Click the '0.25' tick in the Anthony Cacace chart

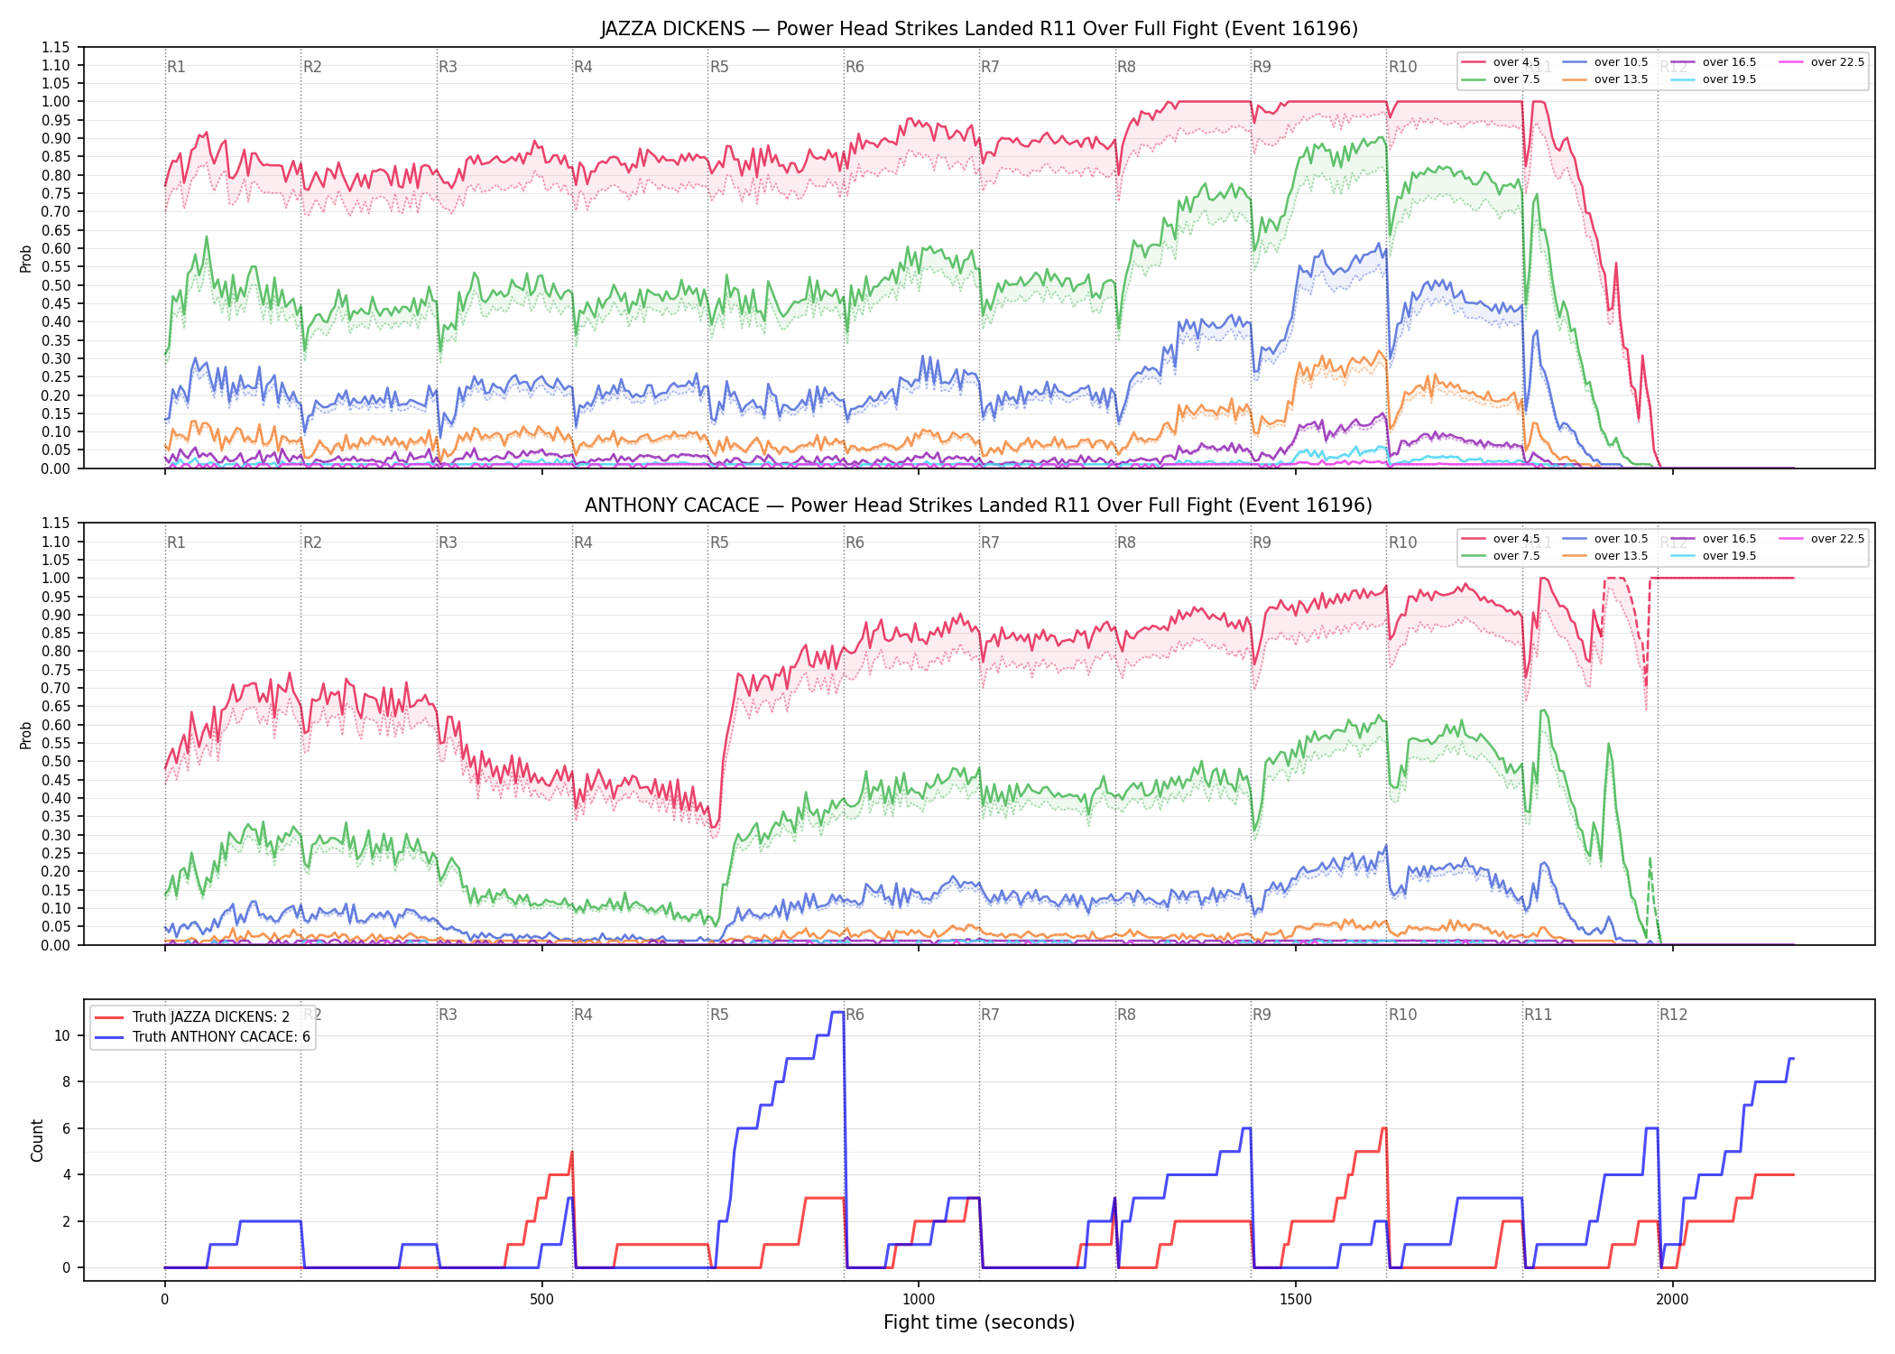(x=55, y=853)
